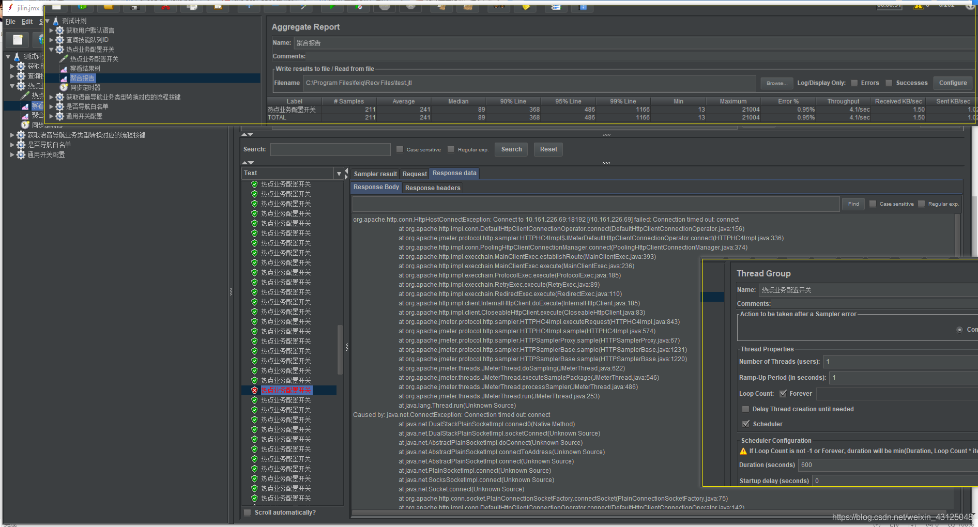Click the gear icon beside 获取用户默认语言
Viewport: 978px width, 527px height.
(60, 30)
